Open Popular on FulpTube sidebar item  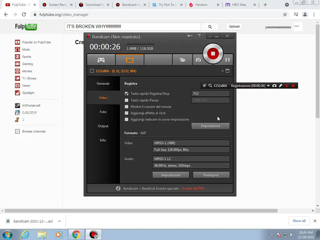(x=33, y=42)
